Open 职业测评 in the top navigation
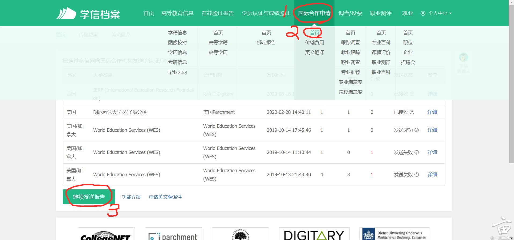This screenshot has height=240, width=514. pyautogui.click(x=381, y=13)
